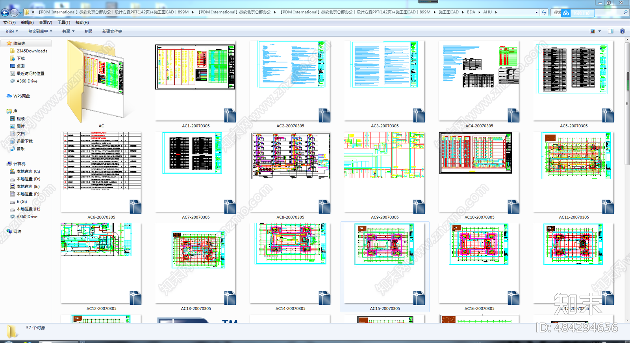Expand the 包含到库中 dropdown
Image resolution: width=630 pixels, height=343 pixels.
click(x=40, y=31)
